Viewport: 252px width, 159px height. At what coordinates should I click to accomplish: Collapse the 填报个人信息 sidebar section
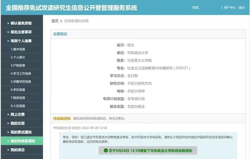tap(21, 41)
